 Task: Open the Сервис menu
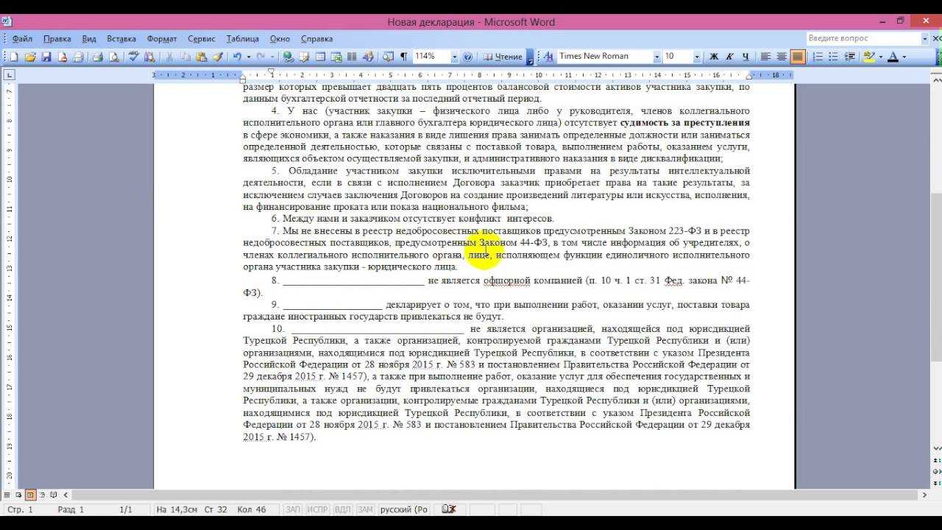pyautogui.click(x=202, y=38)
